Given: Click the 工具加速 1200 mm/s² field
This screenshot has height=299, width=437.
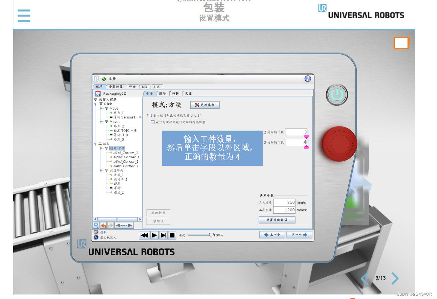Looking at the screenshot, I should [x=284, y=210].
